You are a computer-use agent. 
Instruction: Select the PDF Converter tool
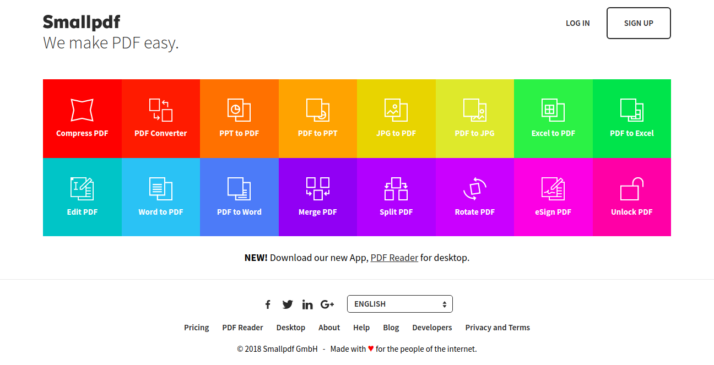(x=160, y=118)
